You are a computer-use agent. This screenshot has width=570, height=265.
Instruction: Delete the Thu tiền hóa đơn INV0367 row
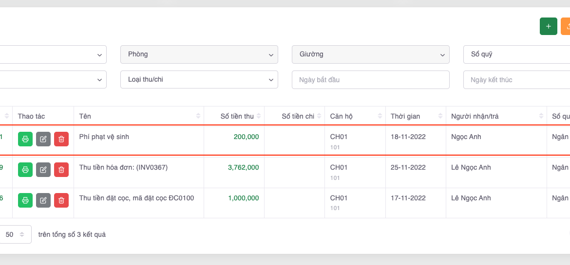[61, 170]
